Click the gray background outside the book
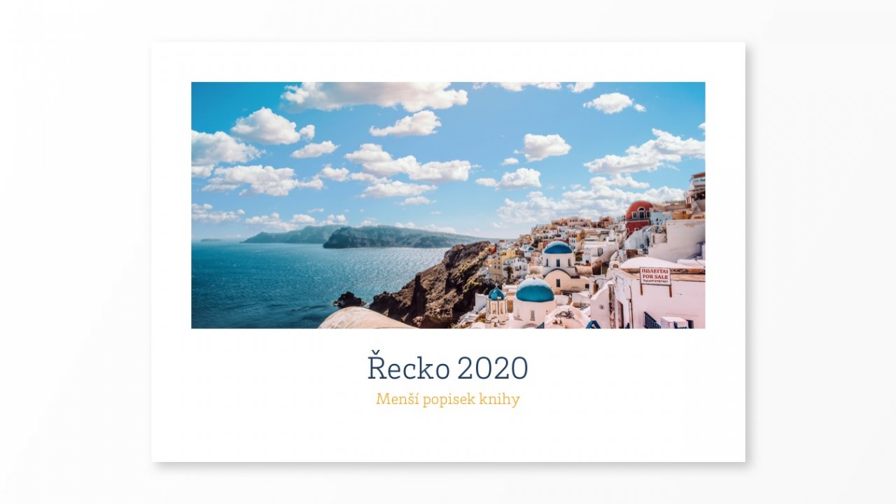The image size is (896, 504). coord(76,252)
